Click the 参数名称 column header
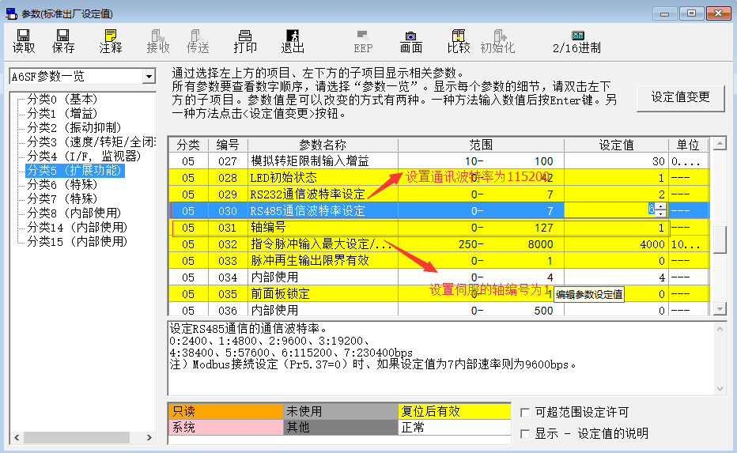This screenshot has width=737, height=453. [x=323, y=145]
